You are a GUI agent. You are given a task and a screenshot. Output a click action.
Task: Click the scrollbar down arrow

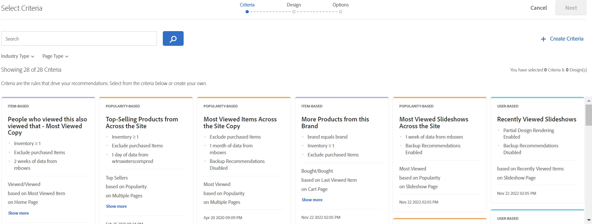pyautogui.click(x=589, y=220)
